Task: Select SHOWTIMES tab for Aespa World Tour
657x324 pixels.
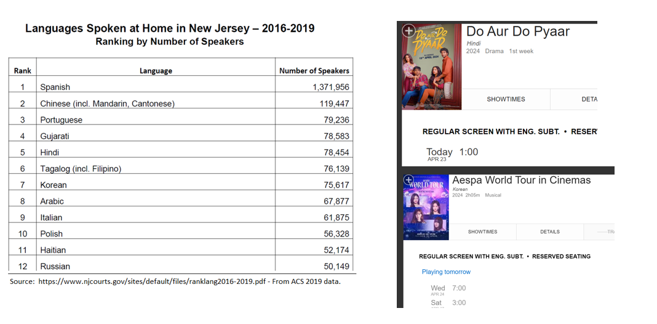Action: click(482, 232)
